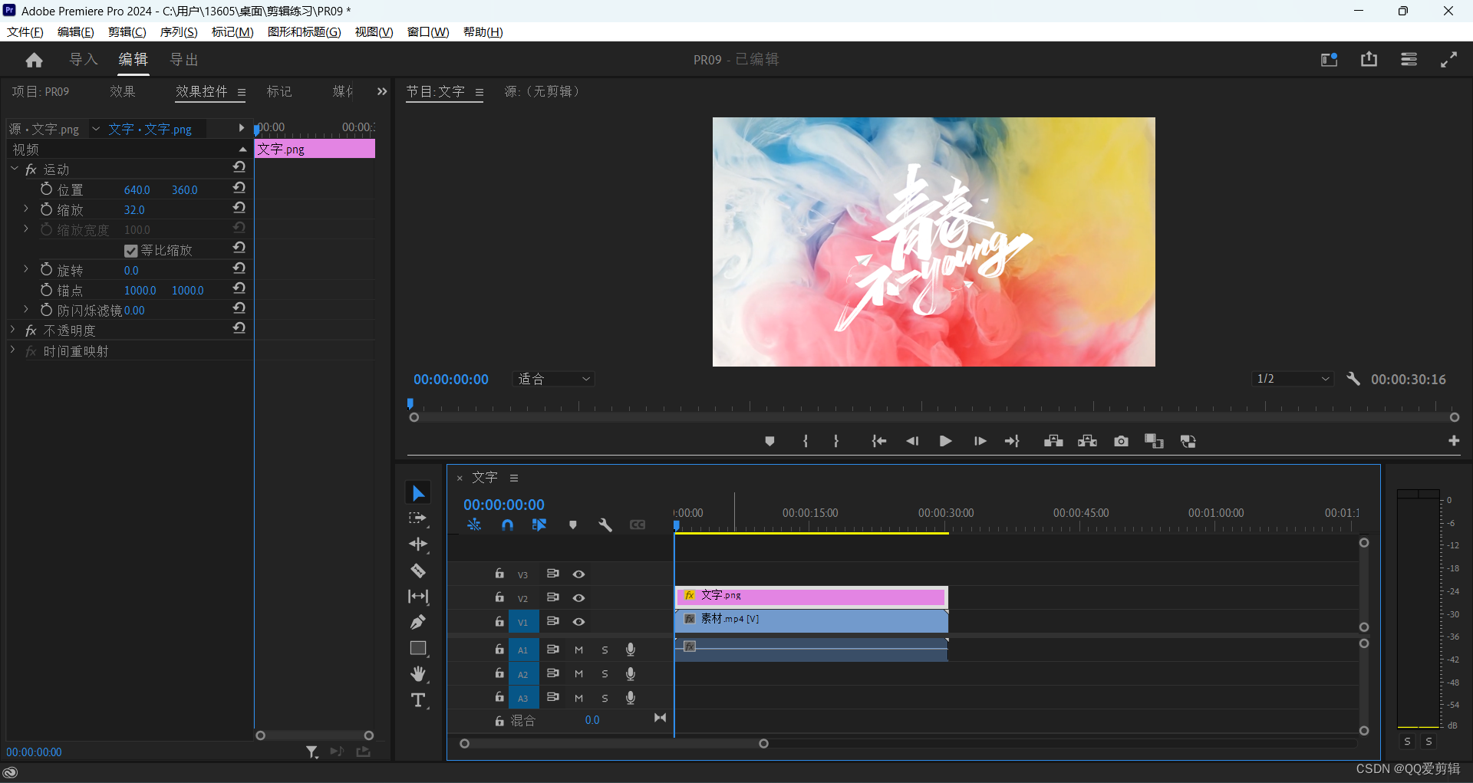Toggle animation stopwatch for 位置
Viewport: 1473px width, 783px height.
pyautogui.click(x=46, y=189)
